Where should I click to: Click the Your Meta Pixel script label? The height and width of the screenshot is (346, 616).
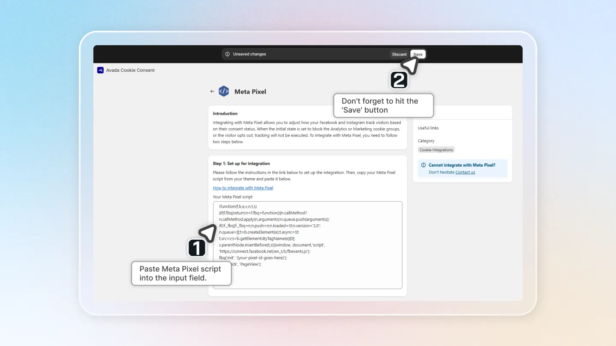pyautogui.click(x=233, y=197)
